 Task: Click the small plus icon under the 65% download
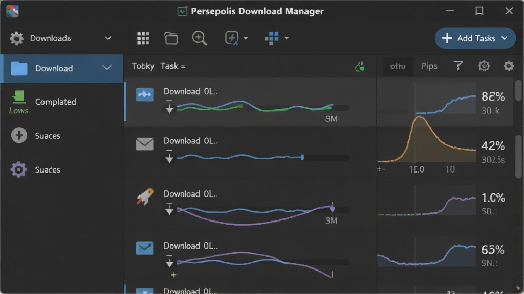click(x=173, y=275)
